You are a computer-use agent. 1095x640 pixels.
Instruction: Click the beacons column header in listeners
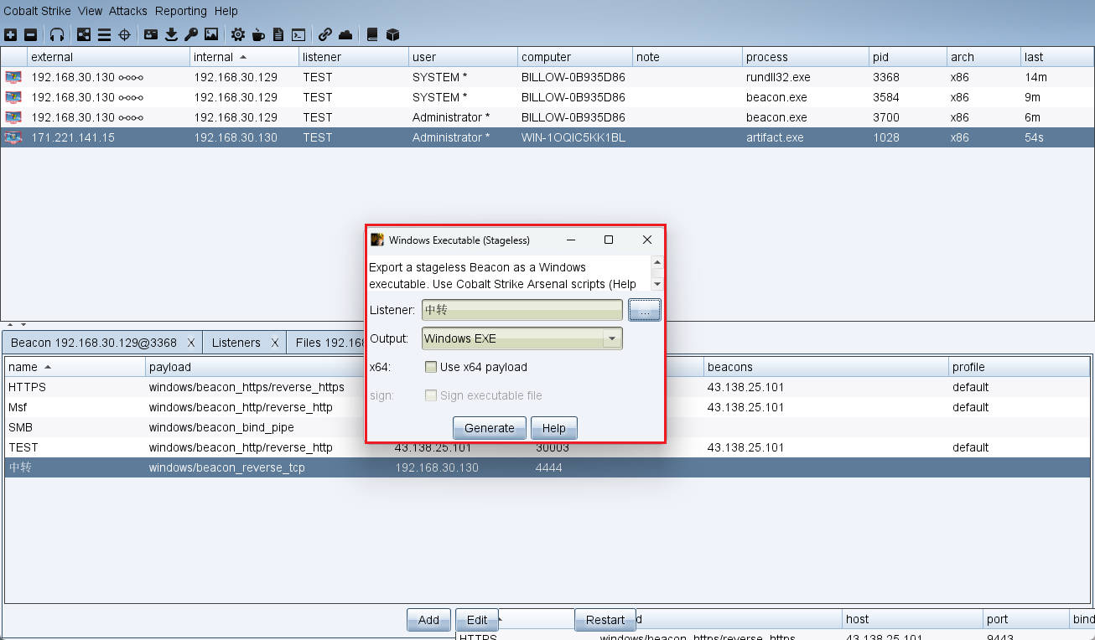pyautogui.click(x=826, y=367)
